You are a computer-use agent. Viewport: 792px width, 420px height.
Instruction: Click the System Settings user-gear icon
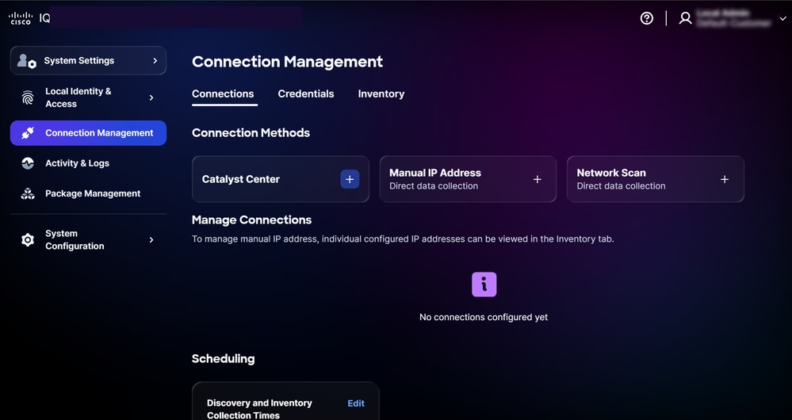[x=27, y=61]
